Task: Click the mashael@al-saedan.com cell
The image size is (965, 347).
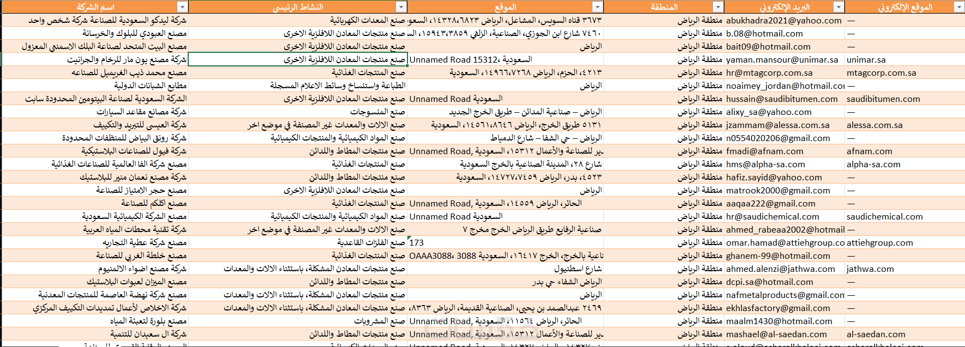Action: pos(784,334)
